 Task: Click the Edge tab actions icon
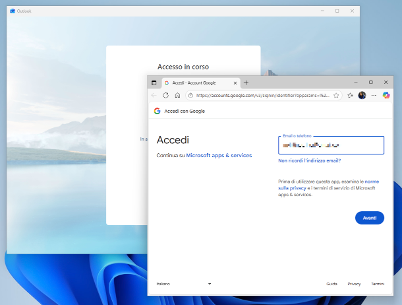pyautogui.click(x=154, y=83)
